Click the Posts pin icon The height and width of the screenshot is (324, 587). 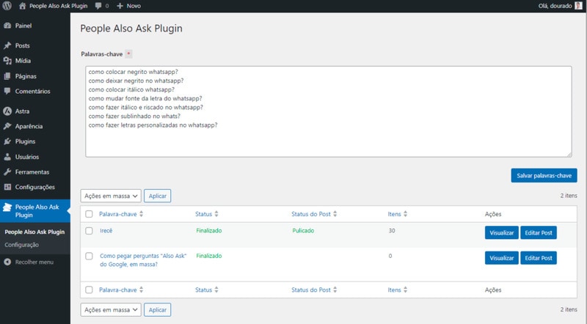click(x=7, y=45)
